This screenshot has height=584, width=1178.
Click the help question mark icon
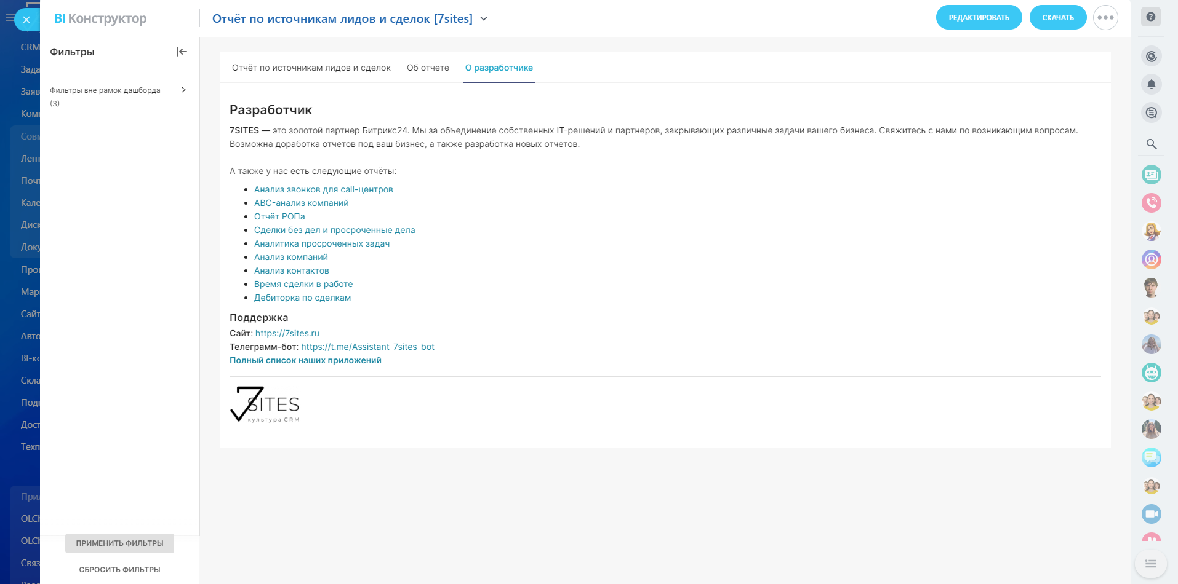click(1151, 17)
